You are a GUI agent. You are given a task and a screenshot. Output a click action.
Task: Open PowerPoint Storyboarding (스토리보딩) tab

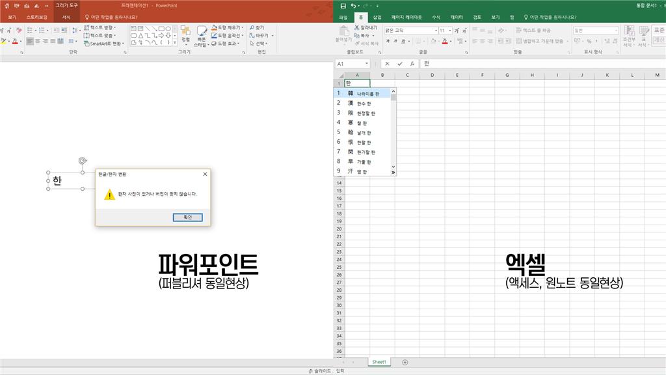tap(36, 18)
